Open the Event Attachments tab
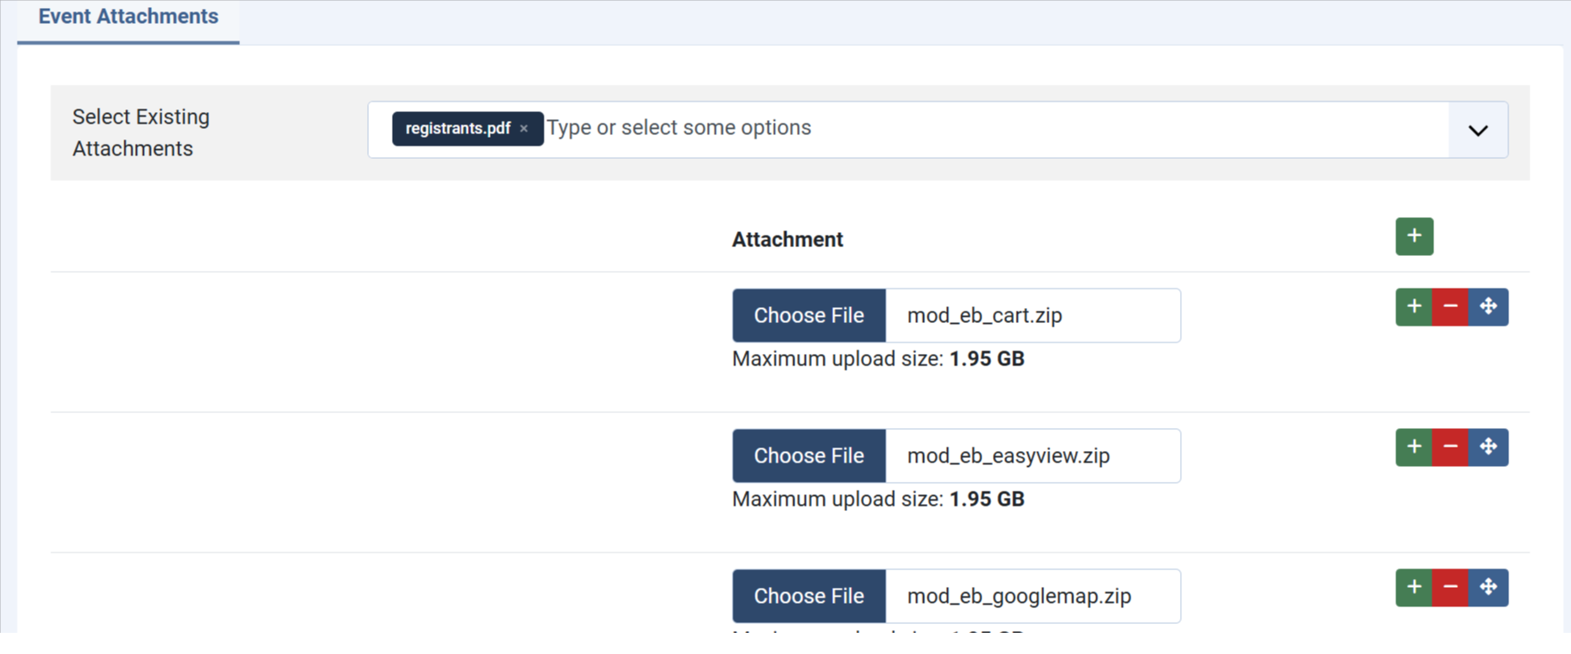The width and height of the screenshot is (1571, 654). pos(128,17)
